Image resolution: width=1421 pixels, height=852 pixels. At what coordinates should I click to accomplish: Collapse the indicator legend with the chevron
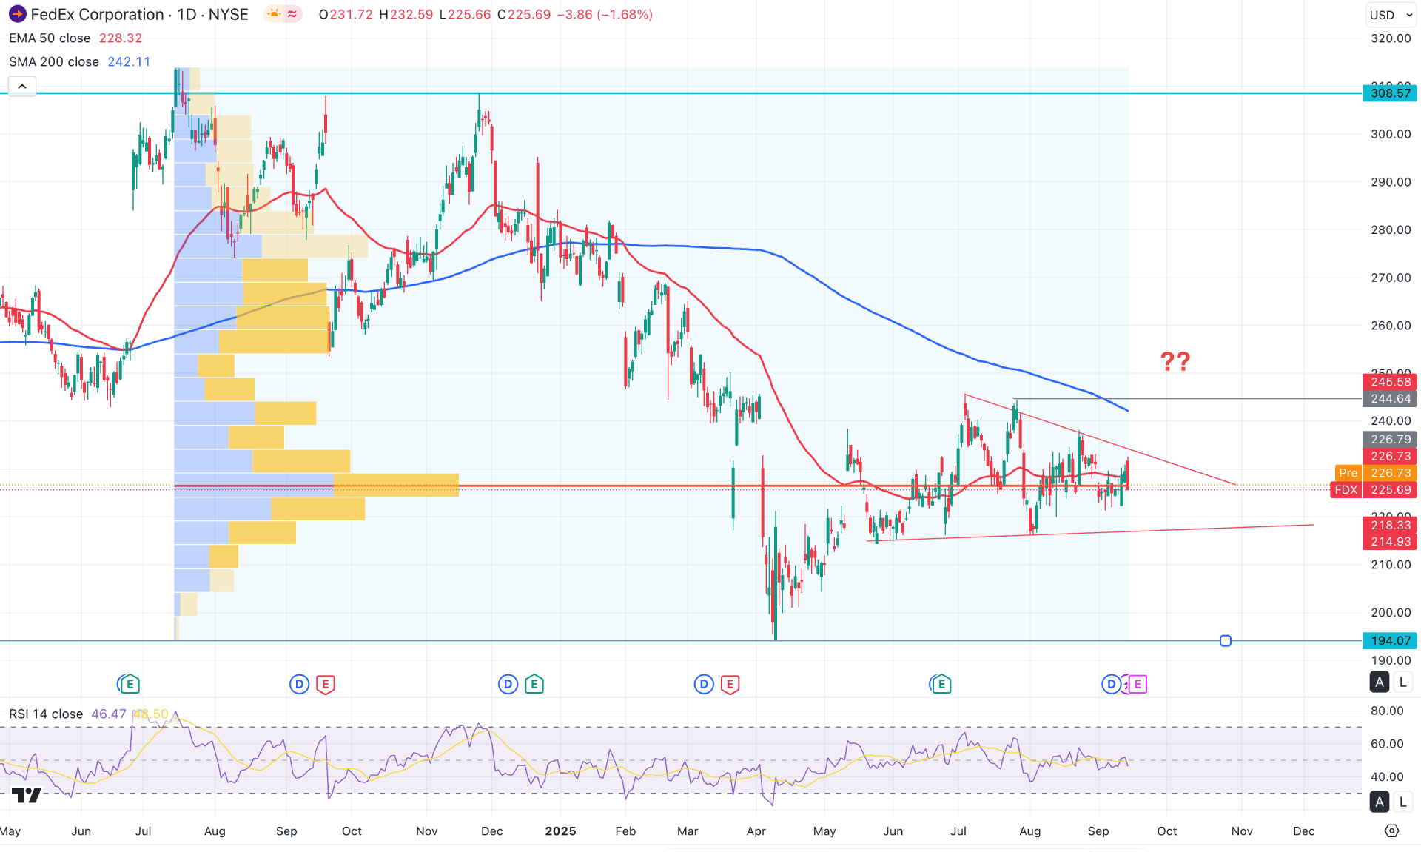tap(22, 87)
